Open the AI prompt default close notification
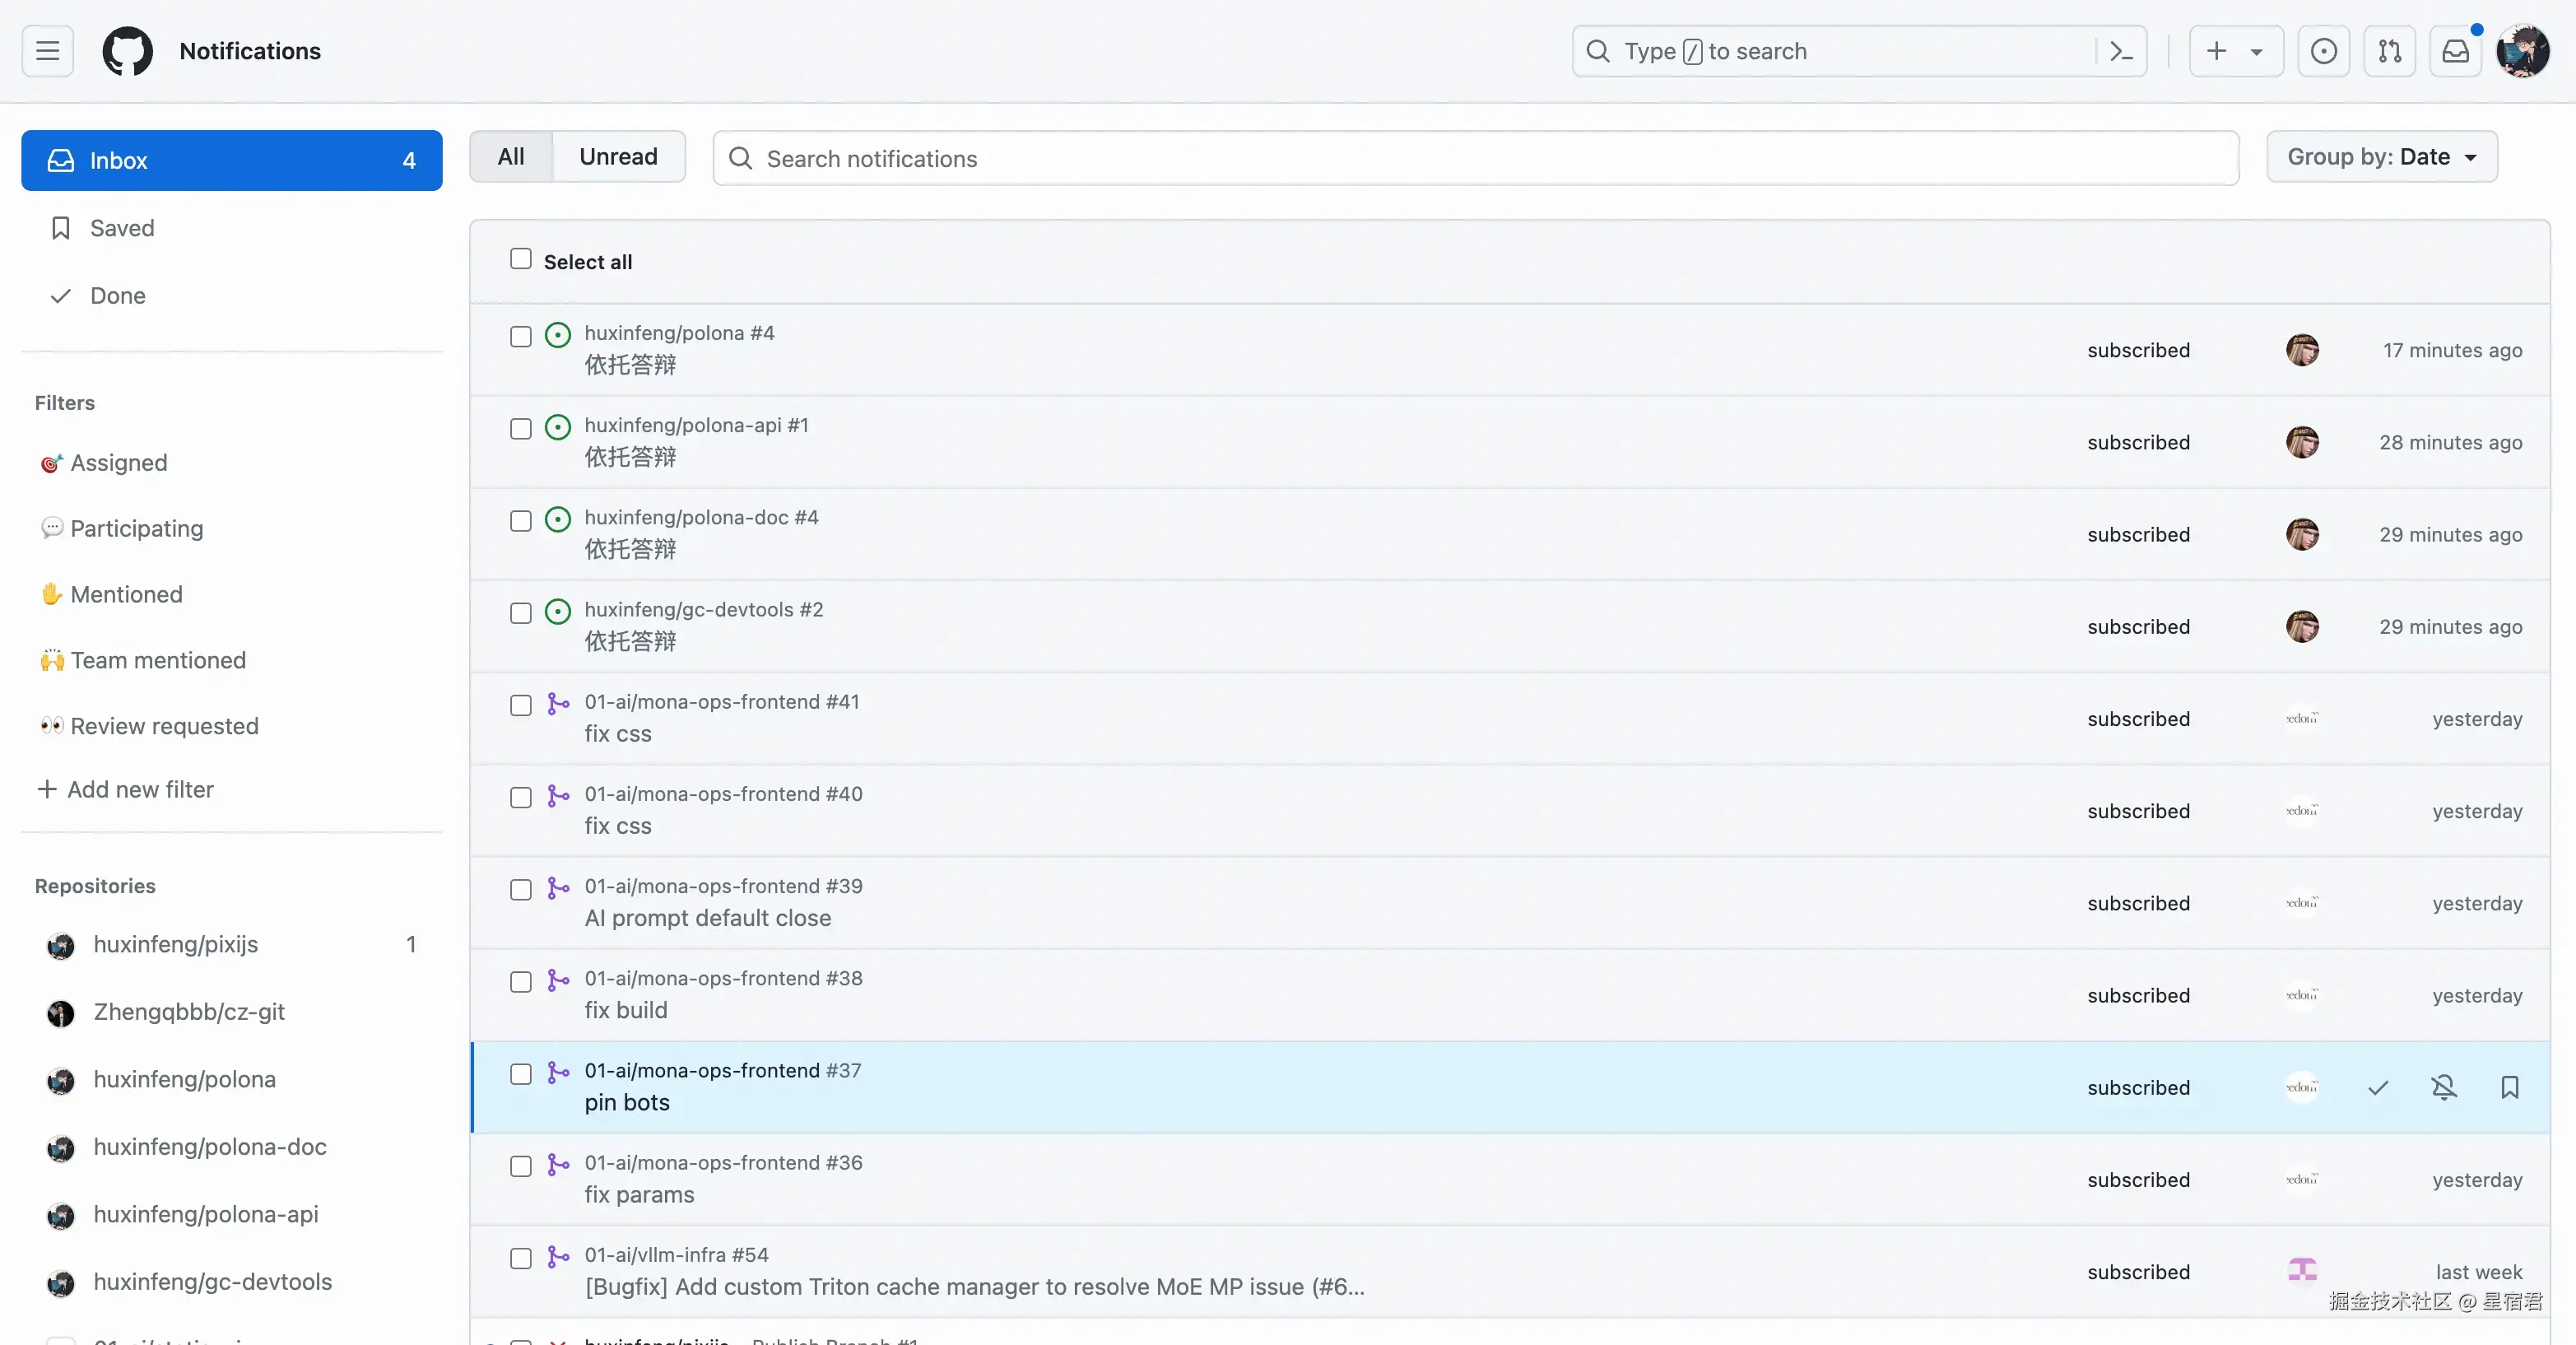 pyautogui.click(x=707, y=918)
